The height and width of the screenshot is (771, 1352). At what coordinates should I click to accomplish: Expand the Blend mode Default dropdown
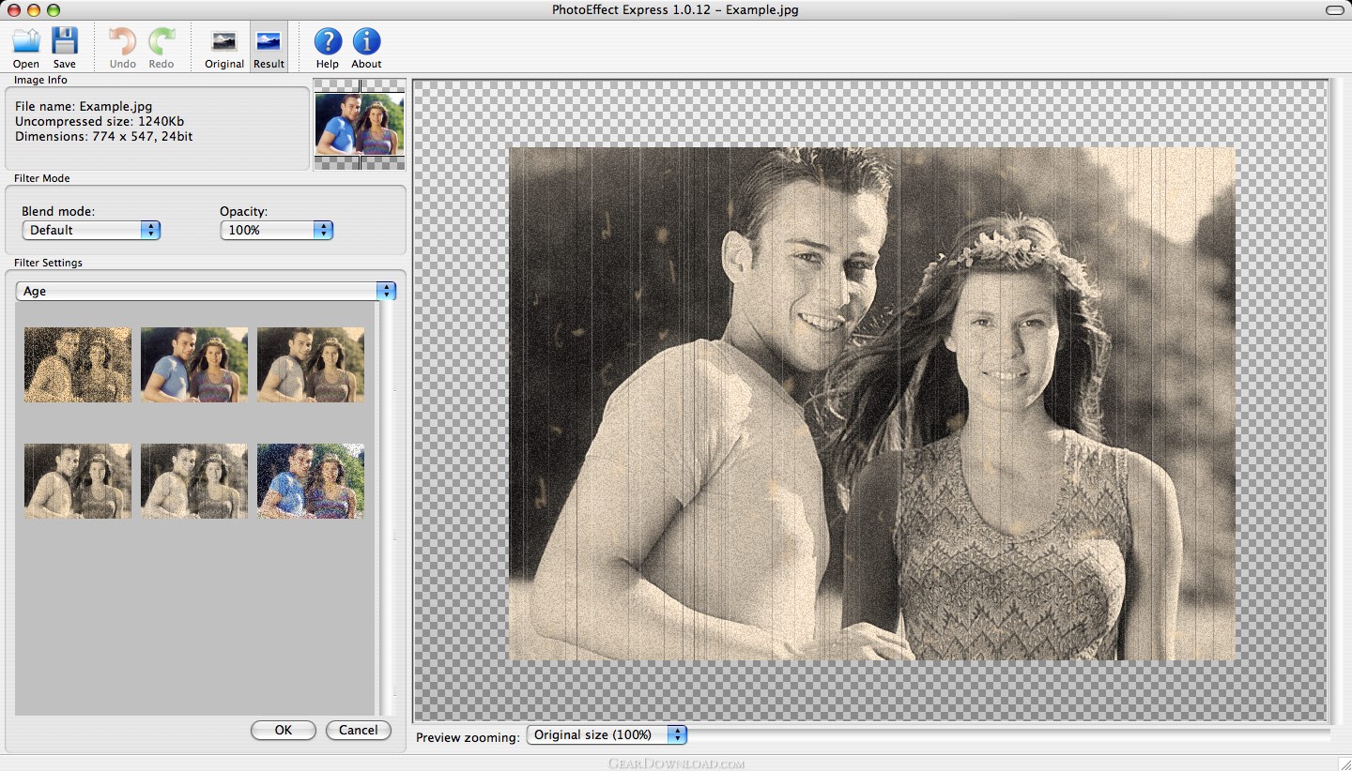click(x=91, y=230)
